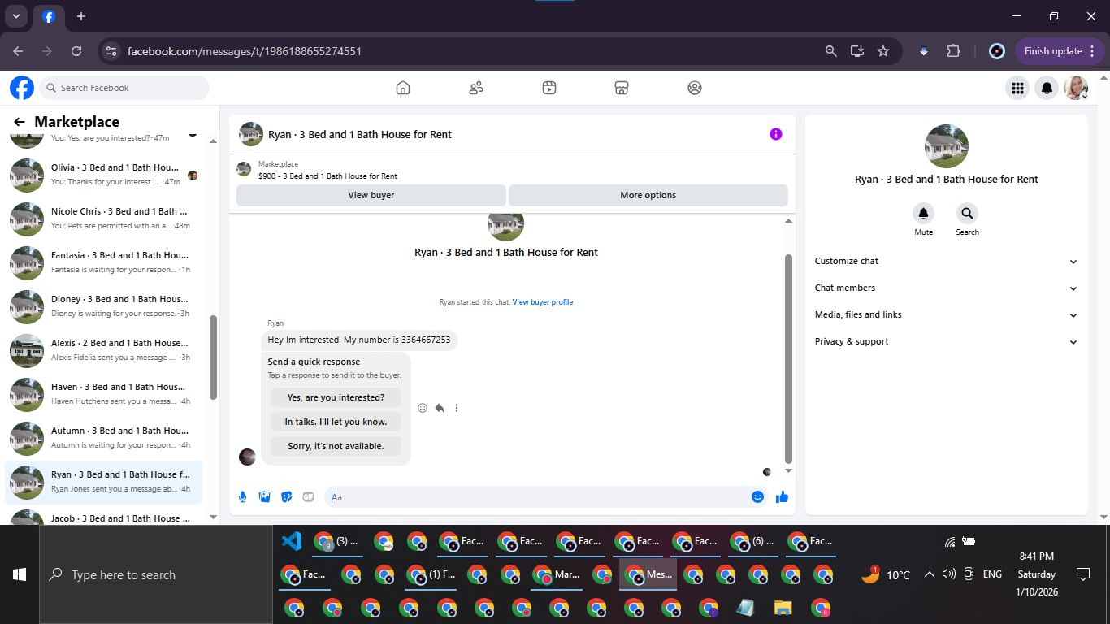The width and height of the screenshot is (1110, 624).
Task: Go back using Marketplace back arrow
Action: click(20, 122)
